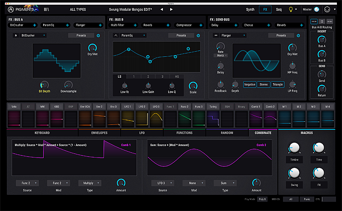Enable the Negative flanger option
This screenshot has width=342, height=211.
coord(250,85)
